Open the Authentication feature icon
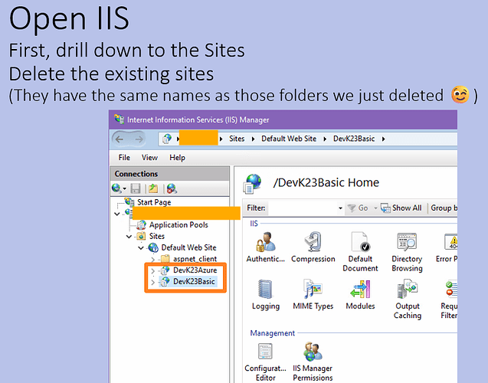Viewport: 488px width, 383px height. (x=265, y=247)
